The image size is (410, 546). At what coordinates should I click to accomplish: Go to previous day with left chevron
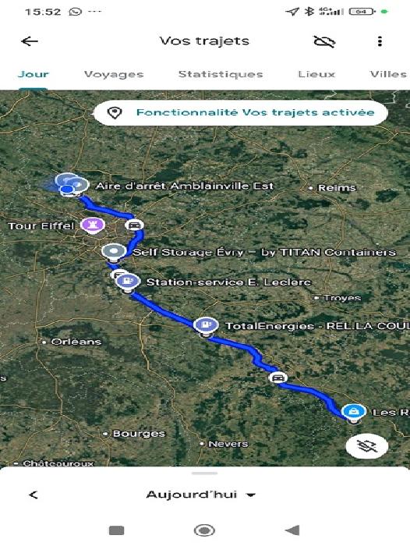(34, 495)
